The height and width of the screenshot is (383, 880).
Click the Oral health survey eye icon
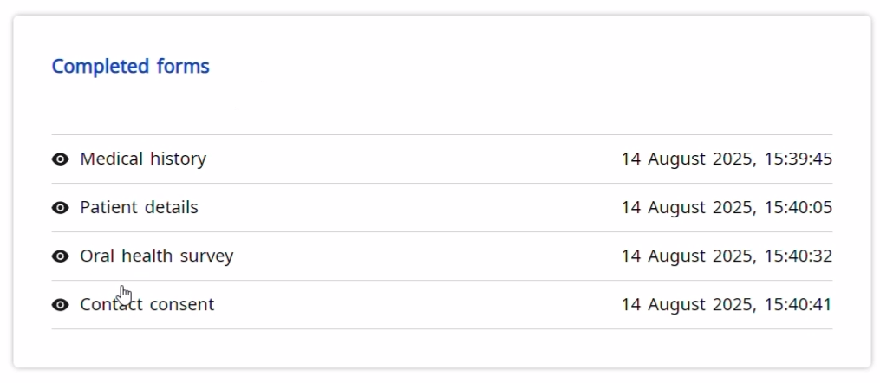pyautogui.click(x=60, y=256)
